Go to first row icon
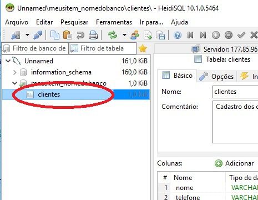This screenshot has width=258, height=200. [x=190, y=35]
